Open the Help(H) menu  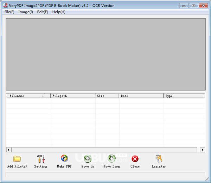click(59, 12)
